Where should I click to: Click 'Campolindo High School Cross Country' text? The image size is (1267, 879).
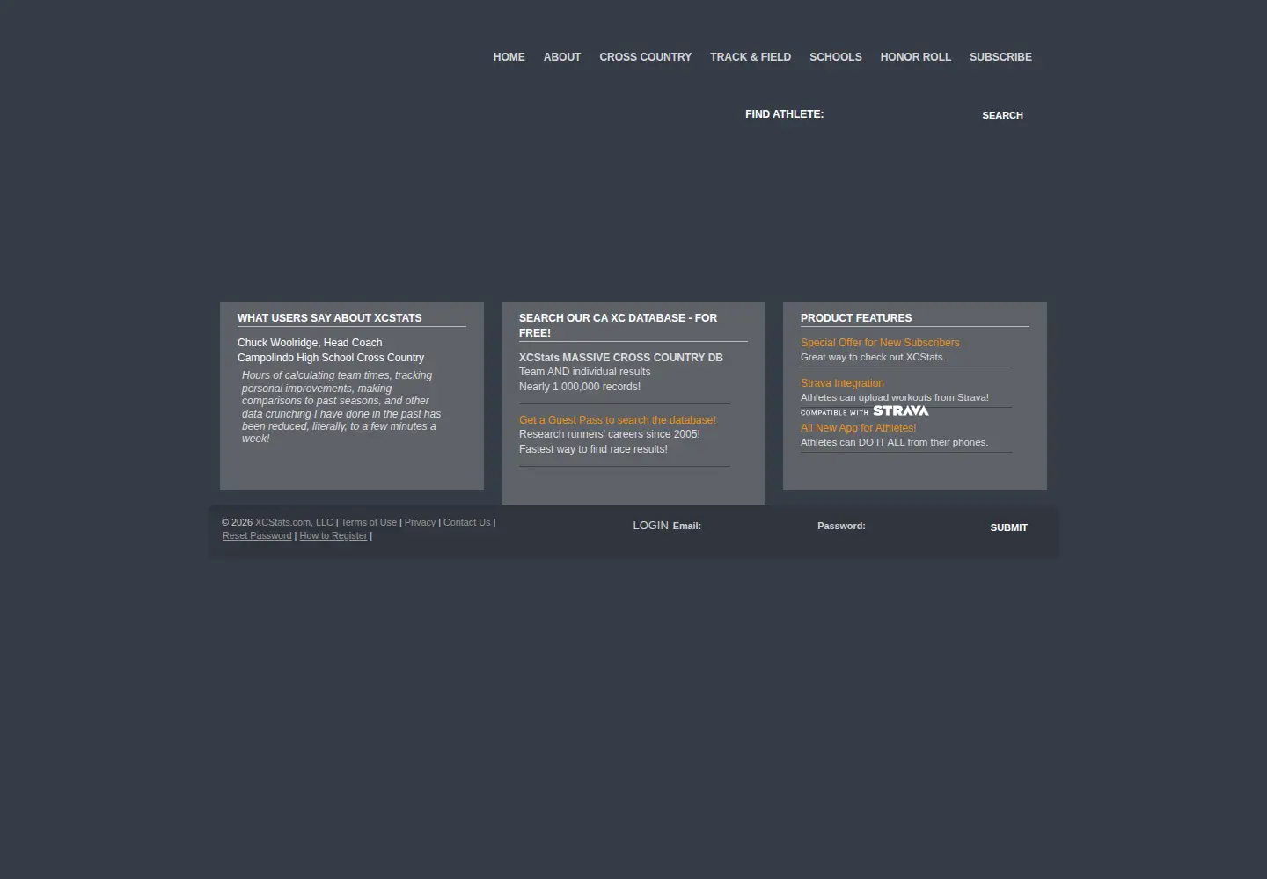click(331, 358)
